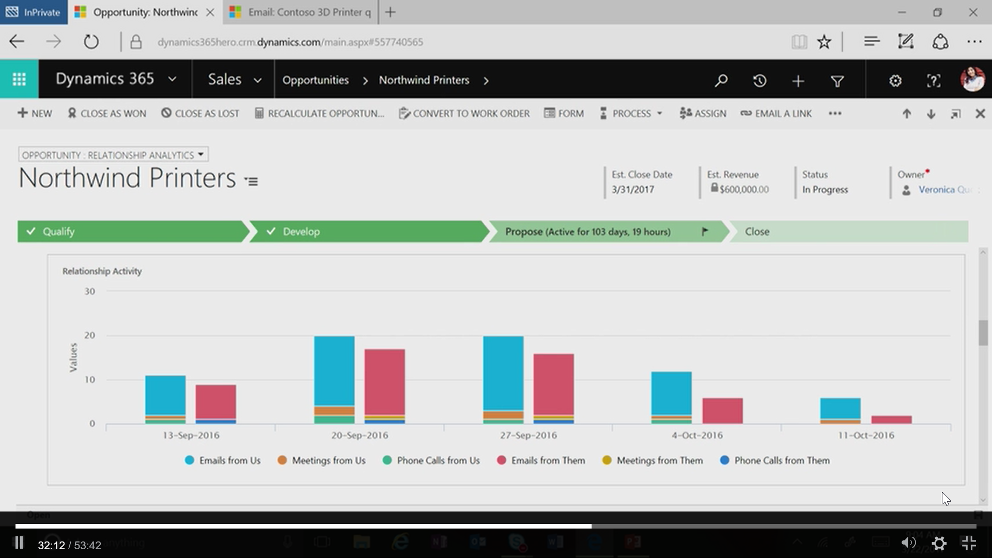Click the flag icon on Propose stage

tap(705, 231)
